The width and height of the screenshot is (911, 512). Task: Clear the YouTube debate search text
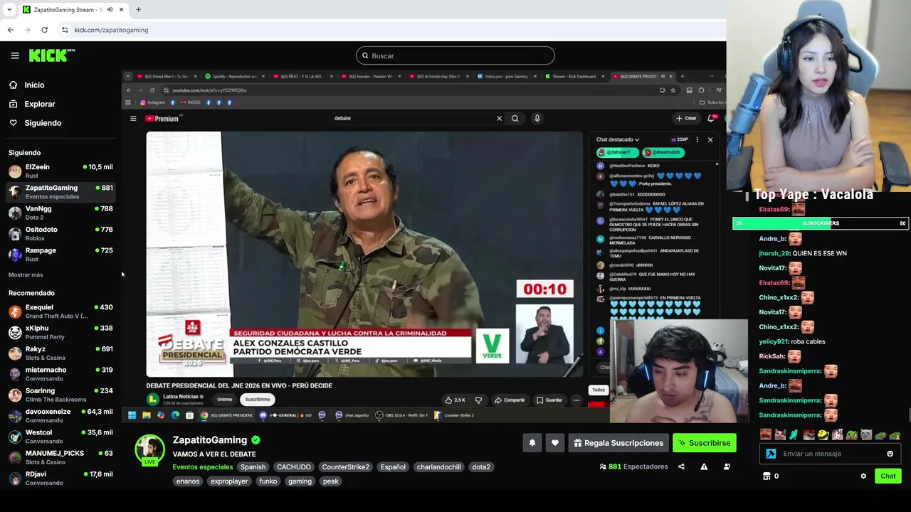[499, 118]
